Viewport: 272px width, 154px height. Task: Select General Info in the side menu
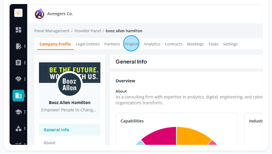coord(69,130)
